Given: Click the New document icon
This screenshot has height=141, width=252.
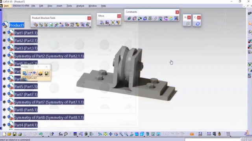Looking at the screenshot, I should (x=4, y=134).
